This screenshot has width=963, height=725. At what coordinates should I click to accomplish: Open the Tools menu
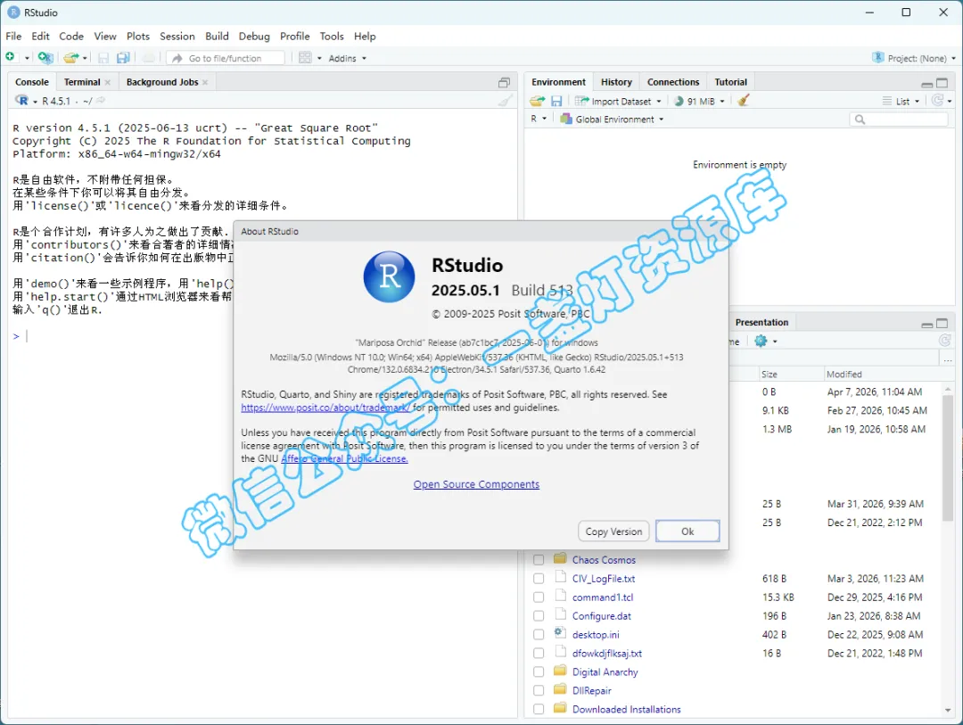point(332,37)
